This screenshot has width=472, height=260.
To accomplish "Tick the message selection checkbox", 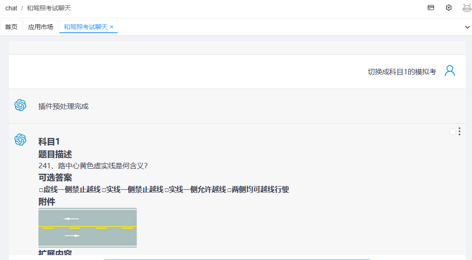I will pos(452,132).
